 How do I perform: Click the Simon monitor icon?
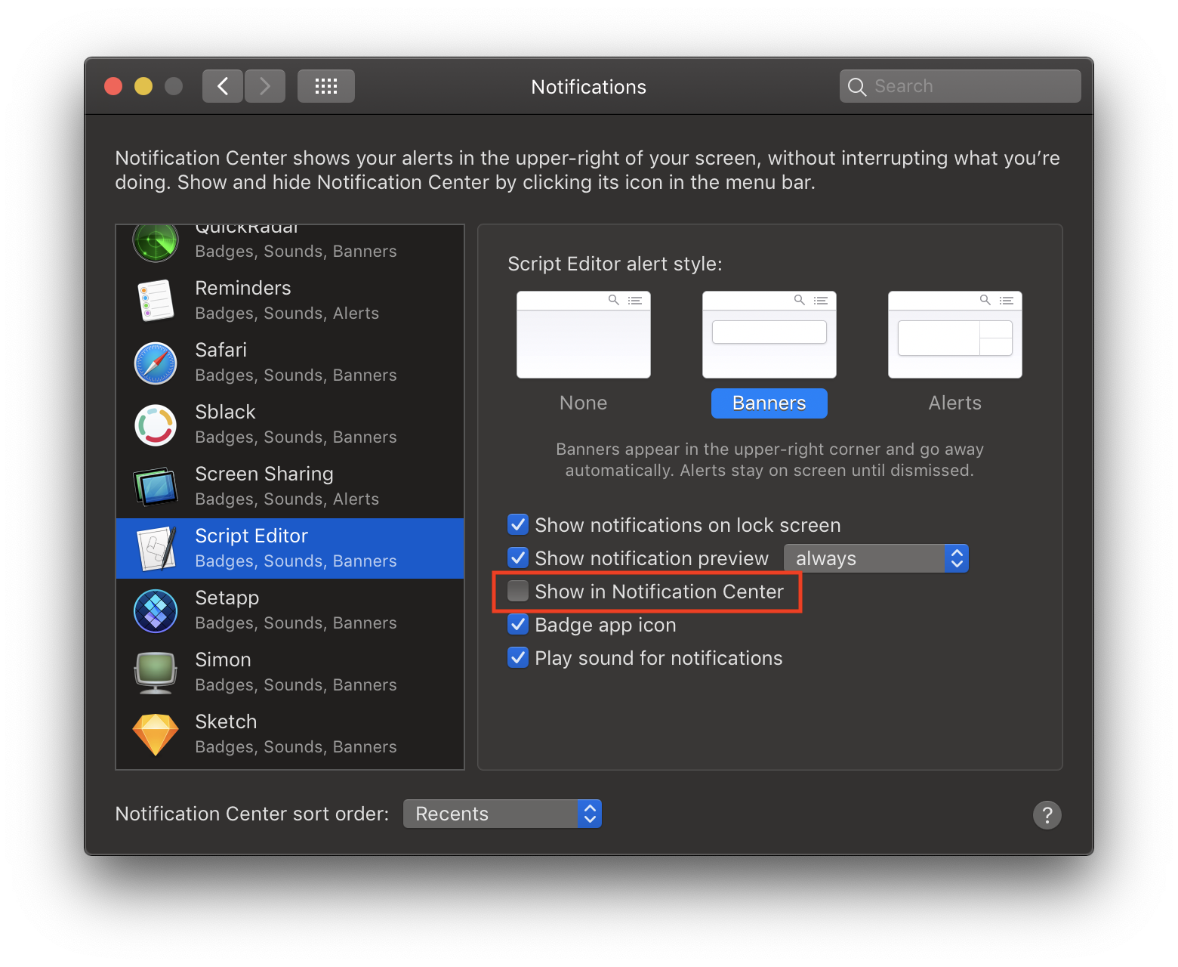click(x=156, y=672)
